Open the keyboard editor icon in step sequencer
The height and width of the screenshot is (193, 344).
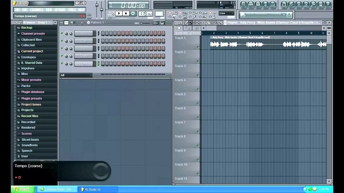click(x=162, y=23)
